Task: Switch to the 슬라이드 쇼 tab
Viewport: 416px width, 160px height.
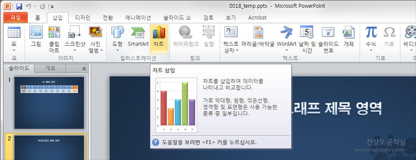Action: coord(177,18)
